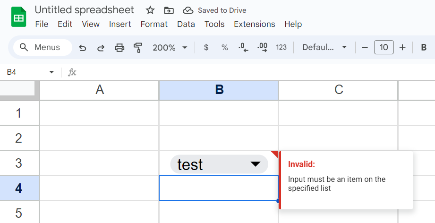Decrease the font size with the minus button

[365, 47]
